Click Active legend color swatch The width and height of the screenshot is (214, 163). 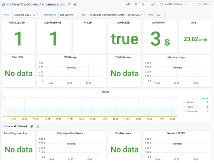[x=184, y=102]
